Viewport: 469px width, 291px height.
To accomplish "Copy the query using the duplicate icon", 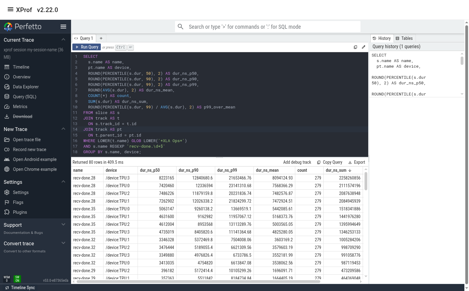I will (x=356, y=47).
